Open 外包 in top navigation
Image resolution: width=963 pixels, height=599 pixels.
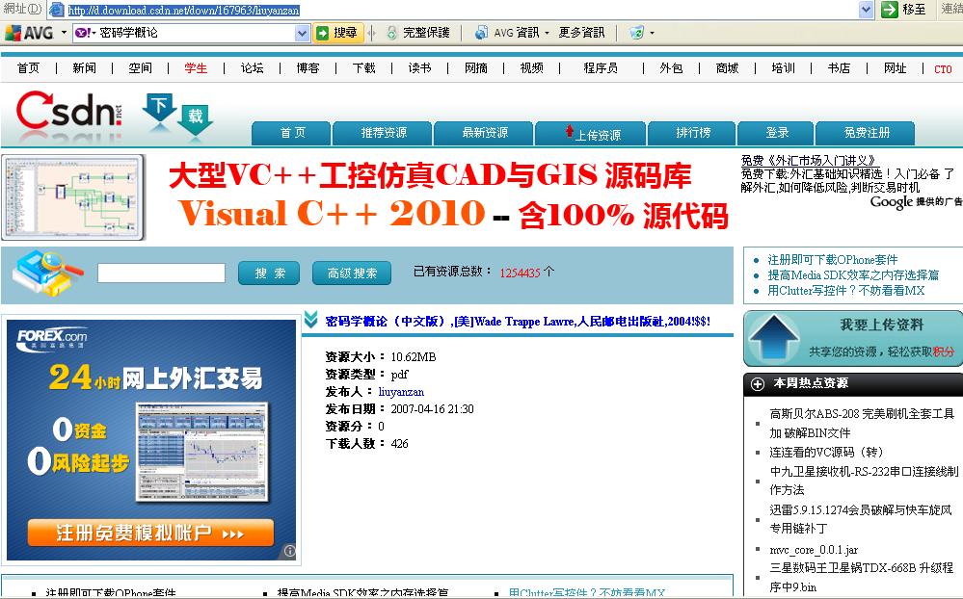[671, 68]
